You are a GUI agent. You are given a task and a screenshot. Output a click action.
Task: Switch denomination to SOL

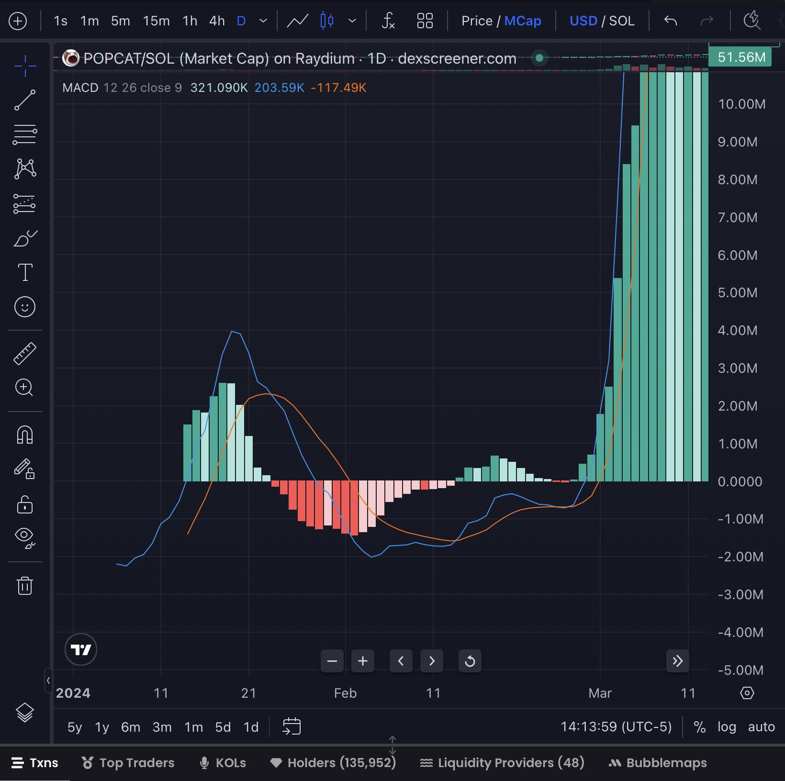pos(622,21)
